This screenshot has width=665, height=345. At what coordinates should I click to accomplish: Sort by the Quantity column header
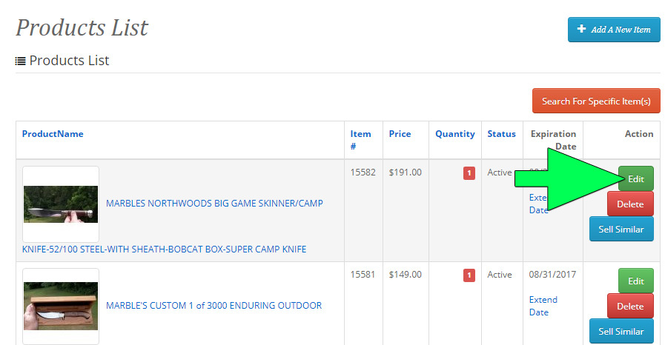click(455, 134)
